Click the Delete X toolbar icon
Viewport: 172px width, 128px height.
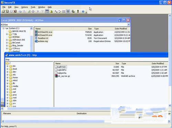pos(38,11)
